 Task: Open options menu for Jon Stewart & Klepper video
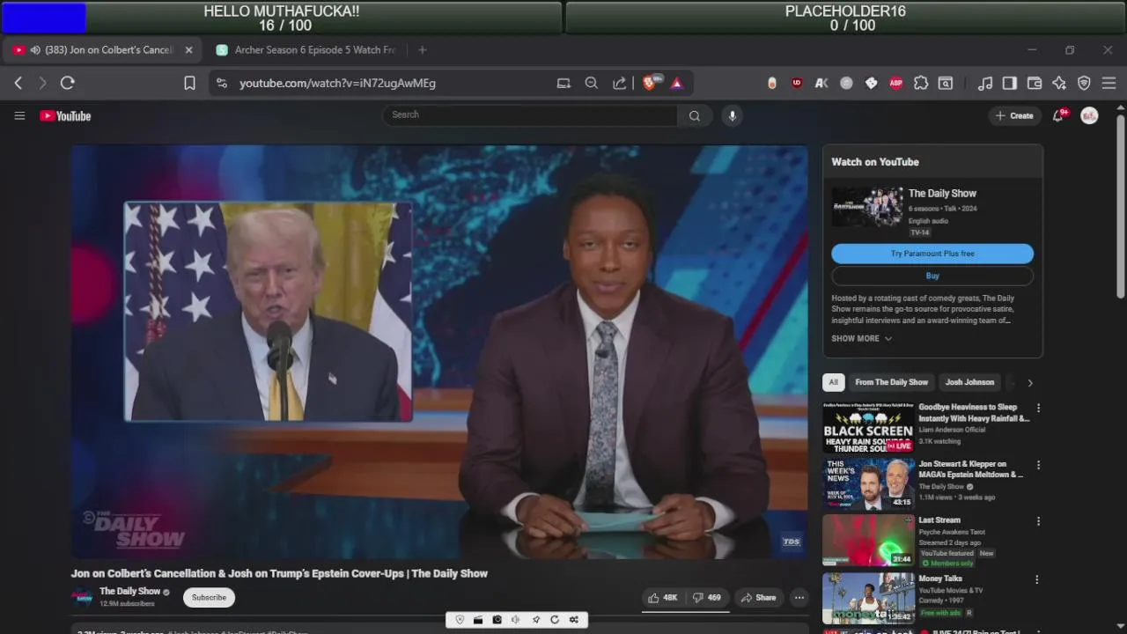[x=1038, y=465]
